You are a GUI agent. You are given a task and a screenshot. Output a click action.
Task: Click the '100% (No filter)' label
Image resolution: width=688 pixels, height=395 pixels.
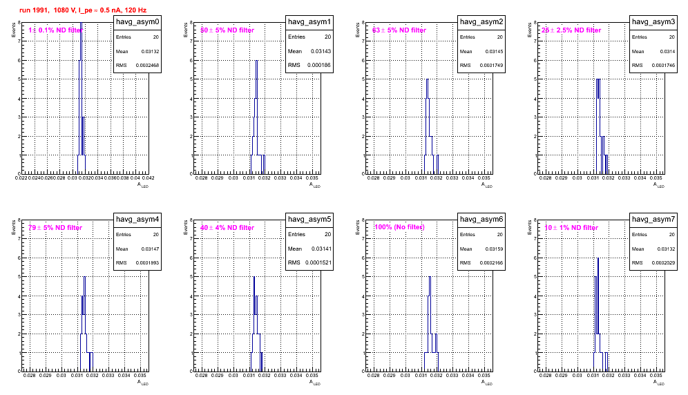[399, 227]
